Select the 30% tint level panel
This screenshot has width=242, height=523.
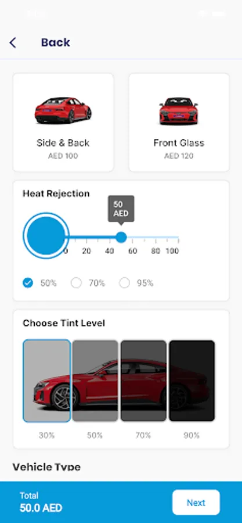(46, 381)
